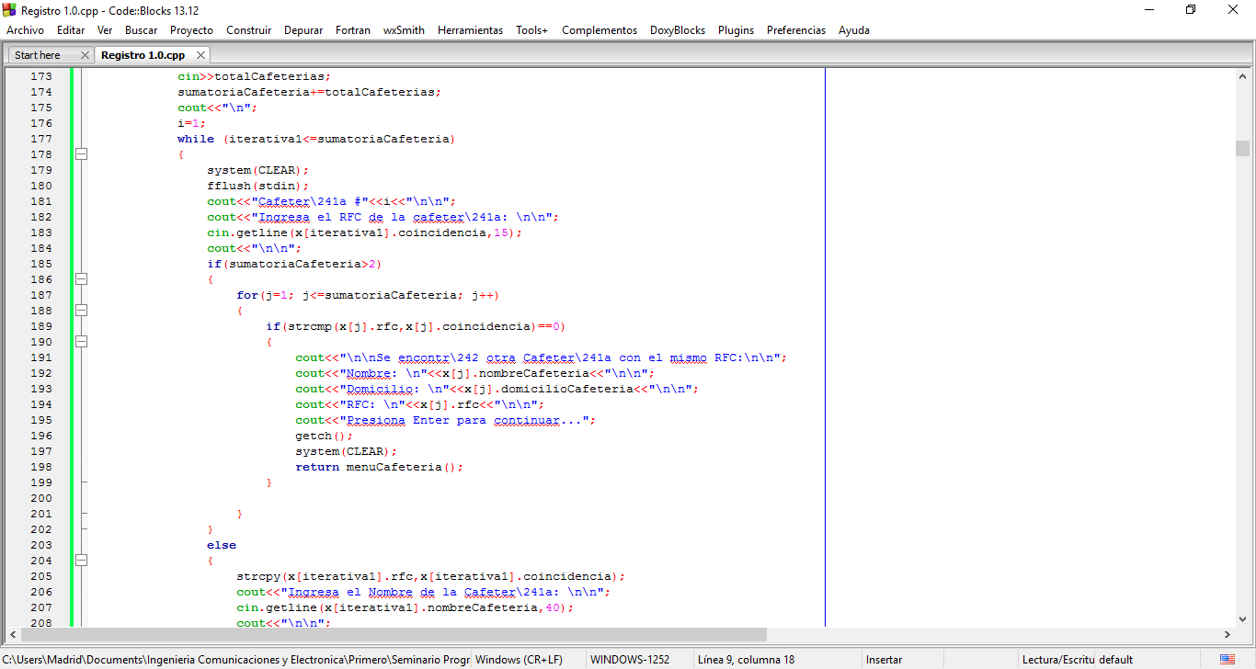Click the default highlight status field
Image resolution: width=1256 pixels, height=669 pixels.
click(1116, 660)
